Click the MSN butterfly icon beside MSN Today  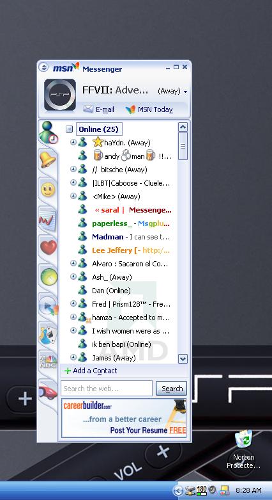130,109
